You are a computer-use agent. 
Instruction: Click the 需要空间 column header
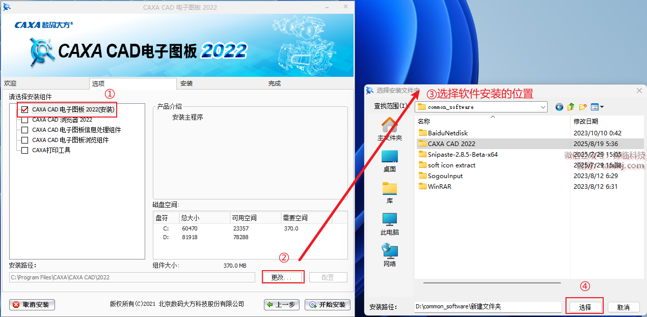pos(306,218)
